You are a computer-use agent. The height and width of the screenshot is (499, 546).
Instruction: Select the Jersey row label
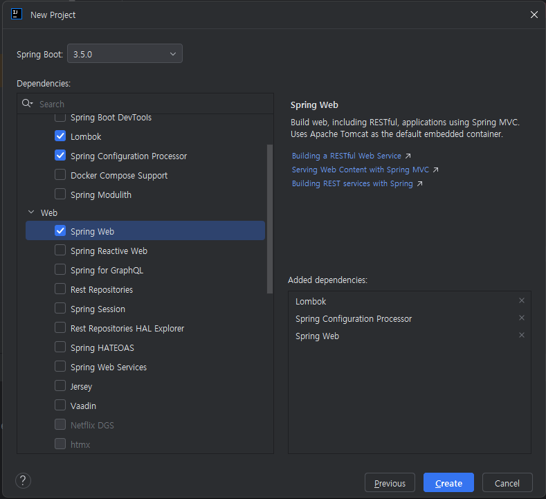pos(81,386)
